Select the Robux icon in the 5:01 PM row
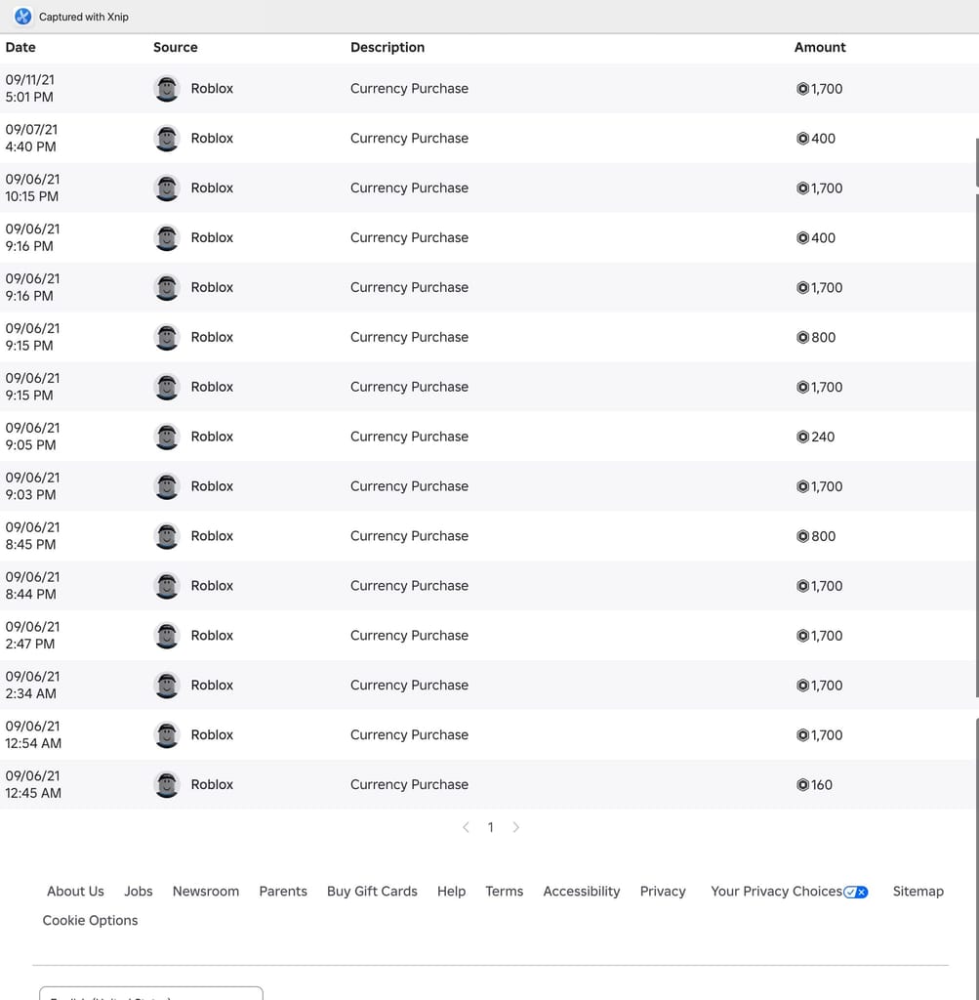Viewport: 979px width, 1000px height. [802, 89]
